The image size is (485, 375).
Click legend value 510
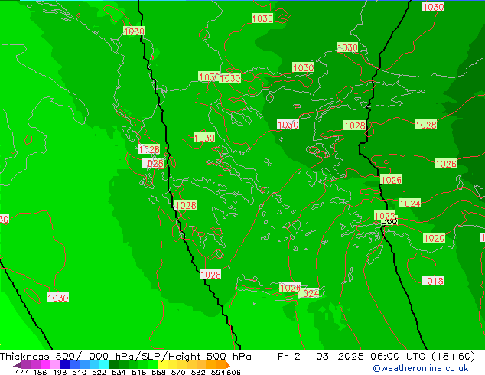pyautogui.click(x=80, y=372)
